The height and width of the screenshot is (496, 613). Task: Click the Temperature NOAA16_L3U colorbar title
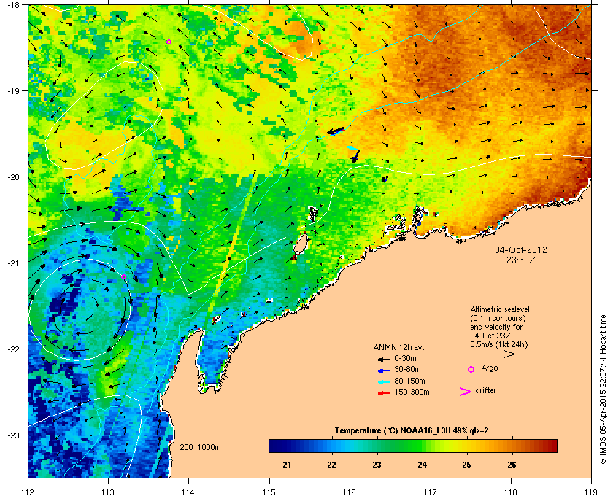coord(412,430)
